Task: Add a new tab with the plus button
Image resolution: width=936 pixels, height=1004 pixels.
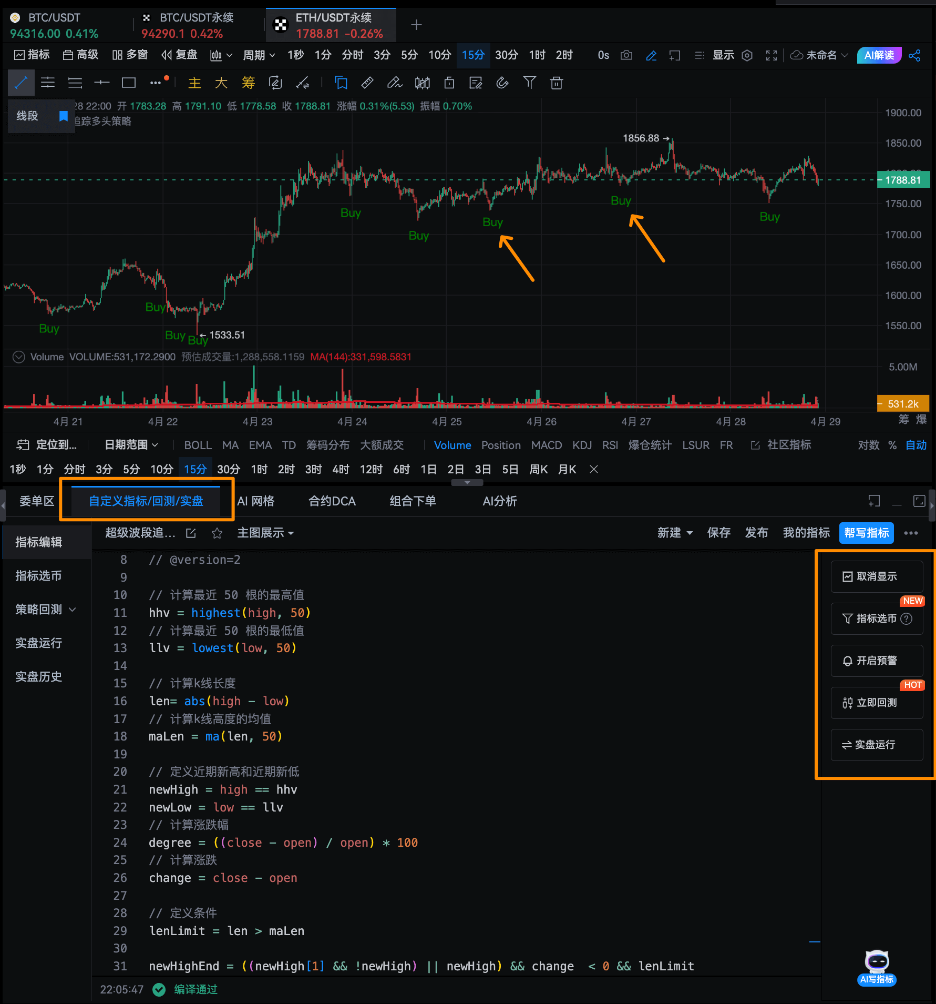Action: click(416, 25)
